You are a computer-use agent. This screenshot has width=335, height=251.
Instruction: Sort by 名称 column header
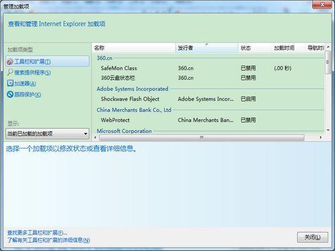[x=134, y=48]
